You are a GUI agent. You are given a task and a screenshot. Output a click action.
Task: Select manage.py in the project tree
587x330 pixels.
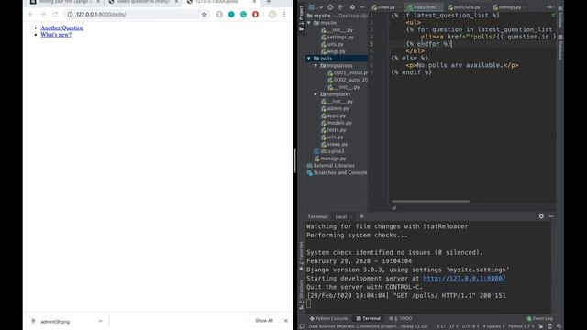(x=330, y=159)
